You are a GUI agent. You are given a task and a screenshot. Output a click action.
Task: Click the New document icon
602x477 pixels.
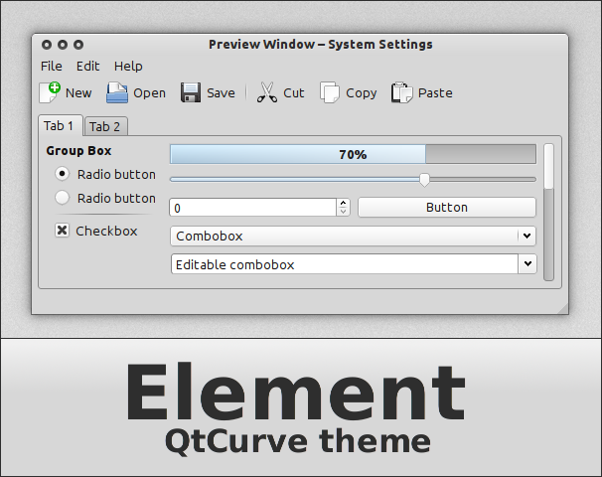pos(50,92)
